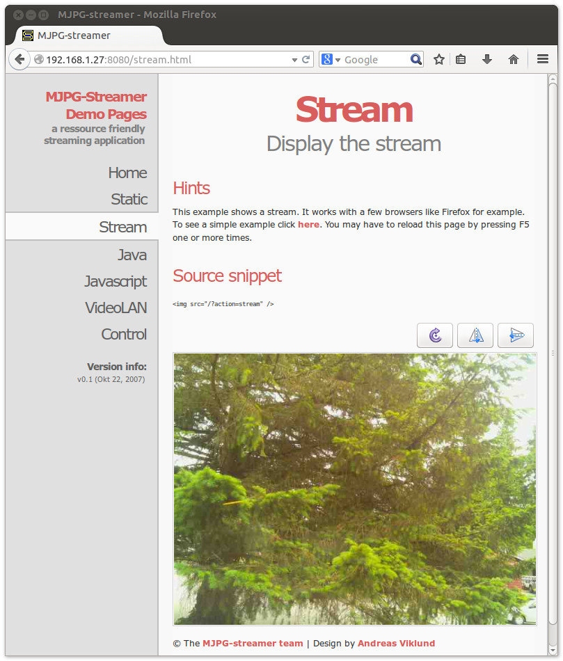Open the bookmarks list icon

click(x=461, y=59)
